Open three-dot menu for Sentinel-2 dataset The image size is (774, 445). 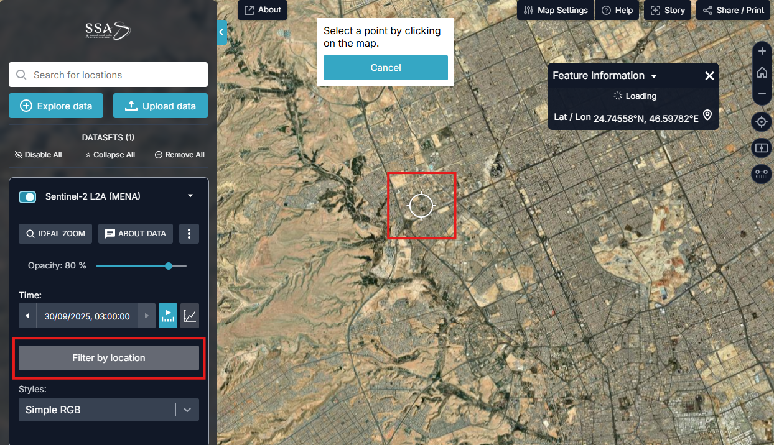(189, 234)
